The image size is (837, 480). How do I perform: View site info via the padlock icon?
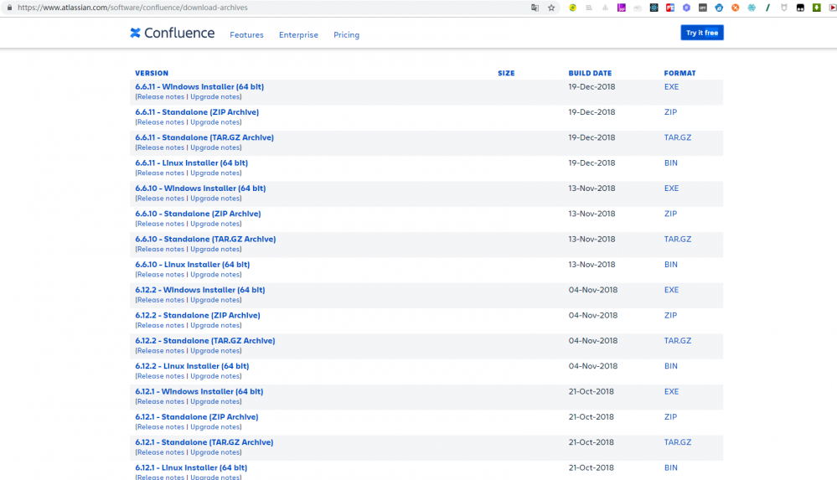pyautogui.click(x=8, y=8)
